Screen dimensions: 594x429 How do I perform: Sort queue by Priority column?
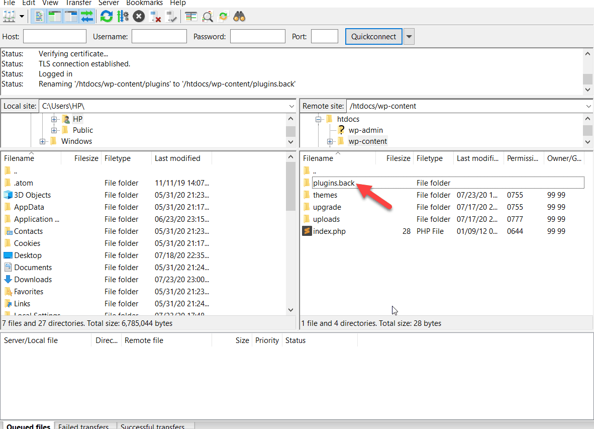tap(267, 340)
